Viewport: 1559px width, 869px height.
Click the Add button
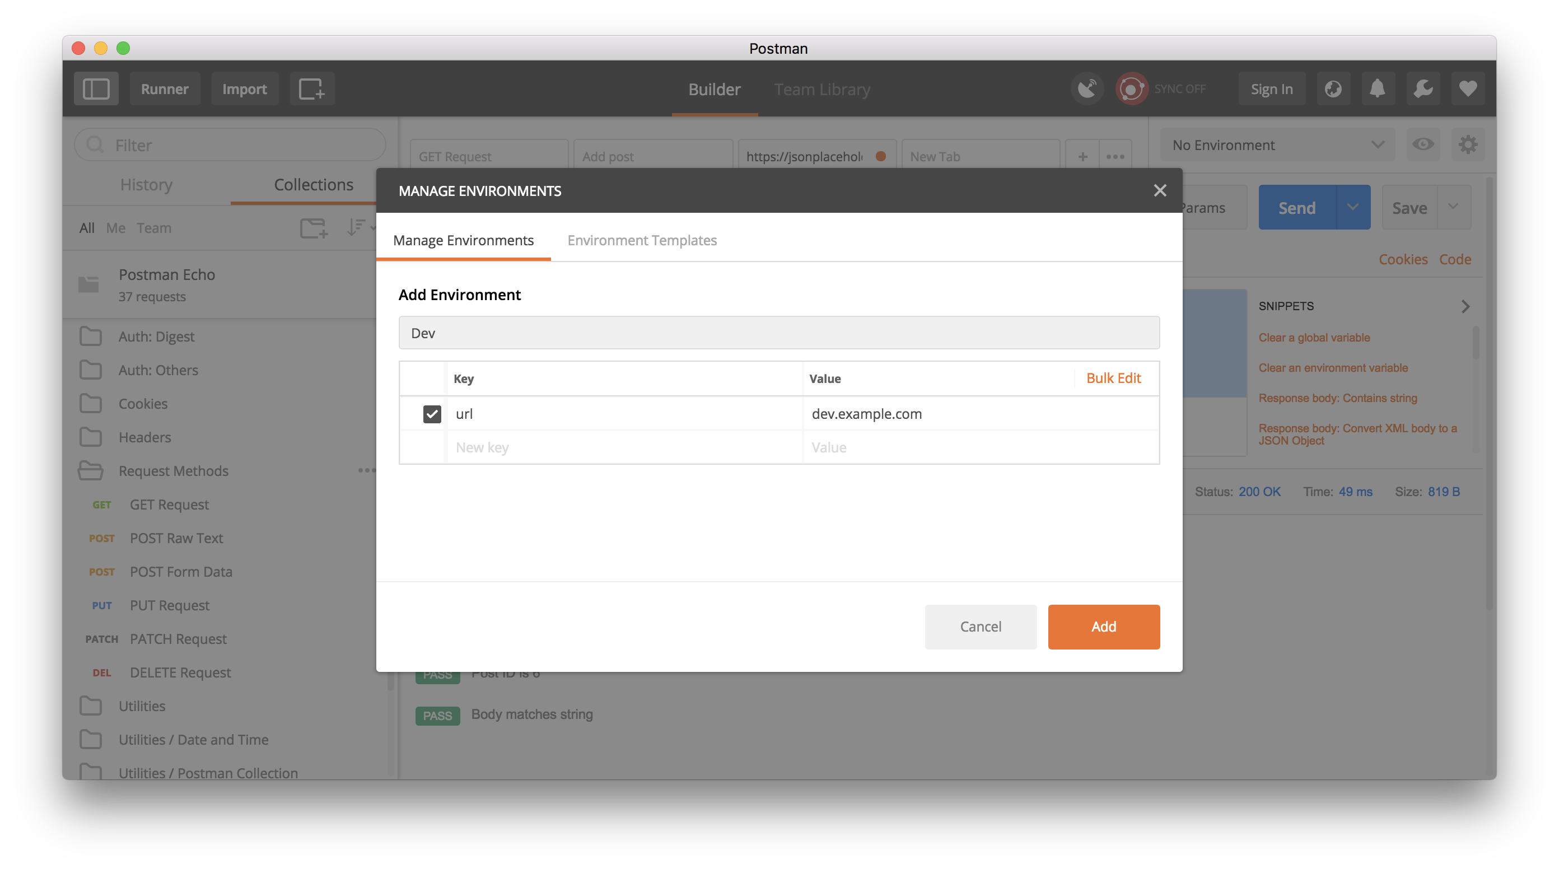click(x=1103, y=627)
